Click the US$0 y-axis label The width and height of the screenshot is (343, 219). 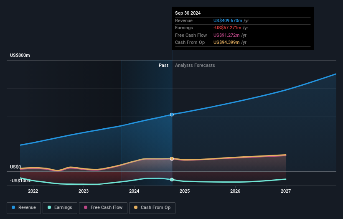click(x=15, y=167)
